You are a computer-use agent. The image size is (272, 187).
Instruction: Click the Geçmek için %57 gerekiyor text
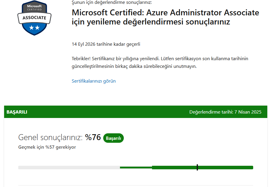tap(47, 147)
